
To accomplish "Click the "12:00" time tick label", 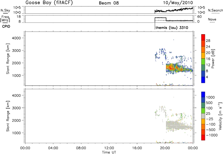I will (x=109, y=148).
